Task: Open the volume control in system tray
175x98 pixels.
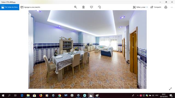Action: 153,96
